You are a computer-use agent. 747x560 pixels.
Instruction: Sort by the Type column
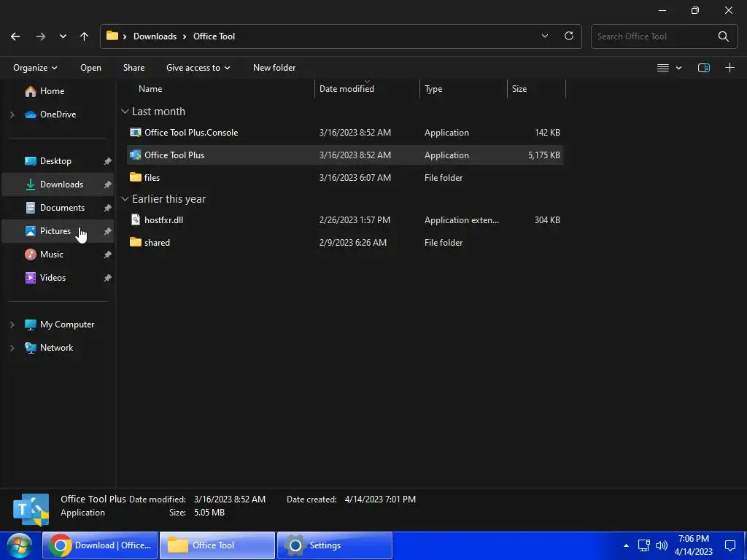[433, 88]
